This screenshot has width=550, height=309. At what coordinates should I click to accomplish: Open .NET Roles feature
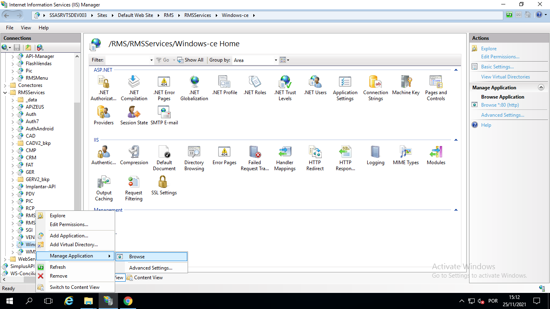(255, 85)
